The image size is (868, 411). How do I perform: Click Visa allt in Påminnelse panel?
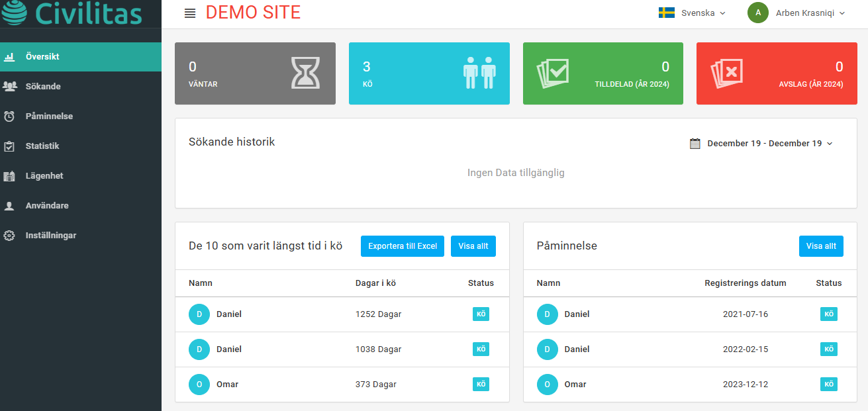820,246
